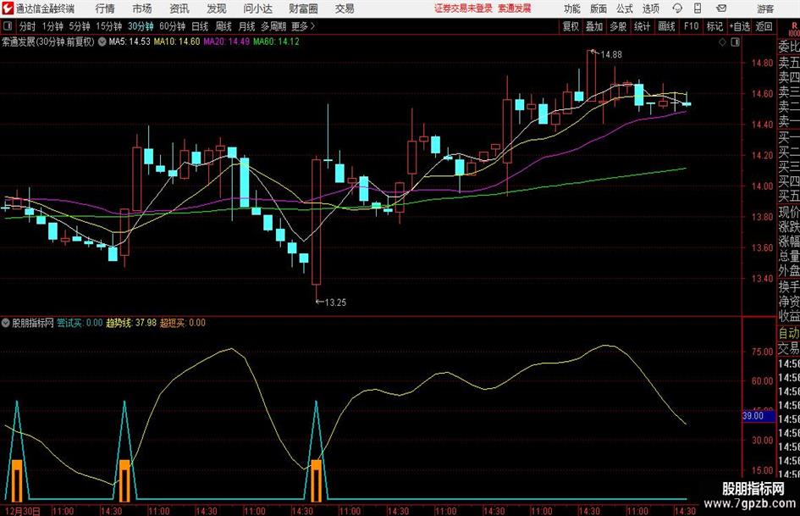Click the MA20: 14.49 label
Image resolution: width=800 pixels, height=516 pixels.
pyautogui.click(x=227, y=42)
